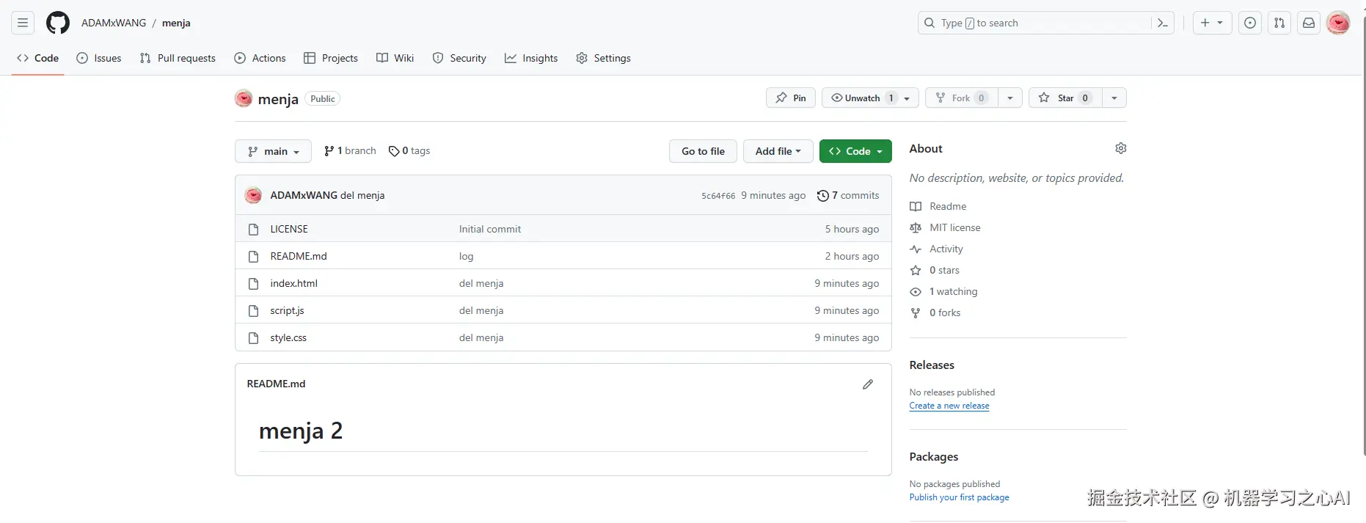The image size is (1366, 523).
Task: Click the file icon for style.css
Action: (253, 337)
